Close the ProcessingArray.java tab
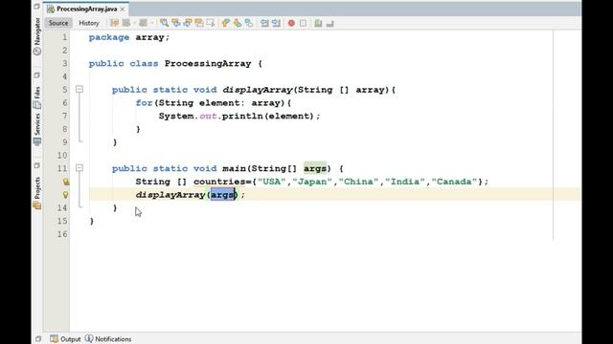613x344 pixels. pyautogui.click(x=123, y=9)
